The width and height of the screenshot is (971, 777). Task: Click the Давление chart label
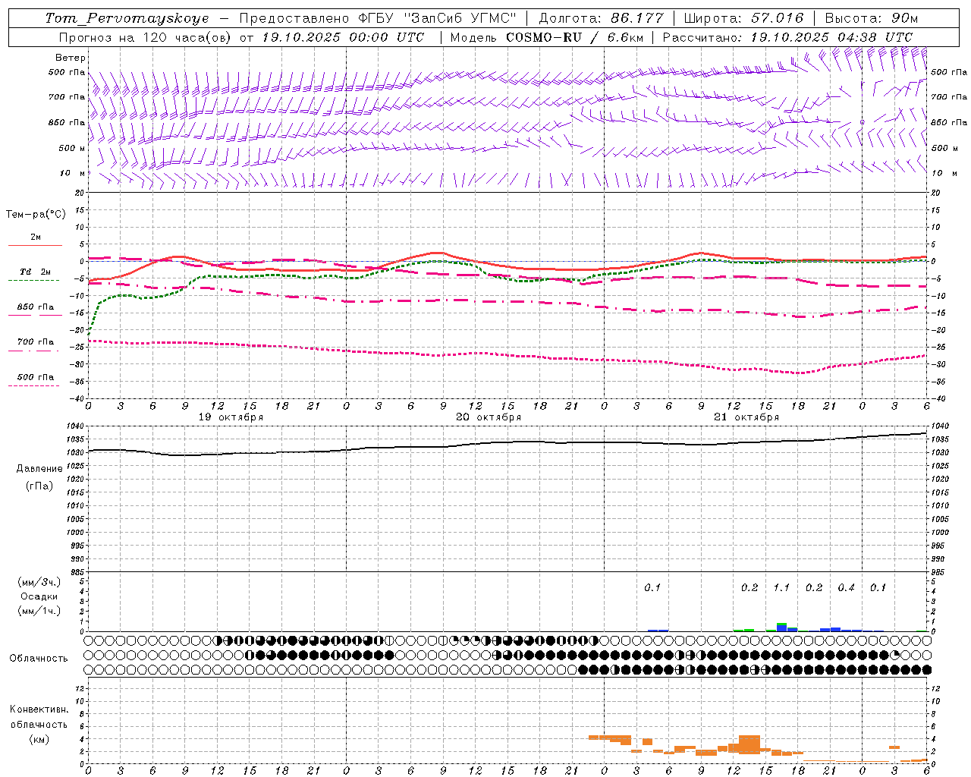pos(39,469)
